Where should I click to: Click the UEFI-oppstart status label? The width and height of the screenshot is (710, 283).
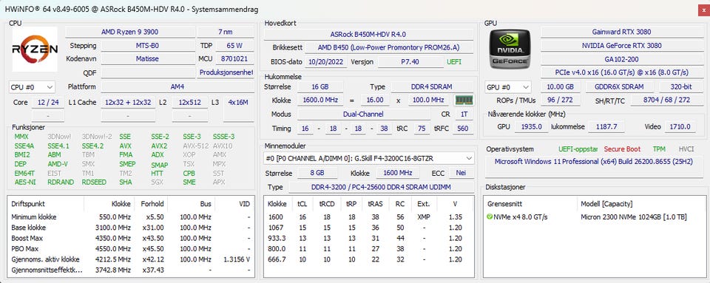(x=578, y=149)
